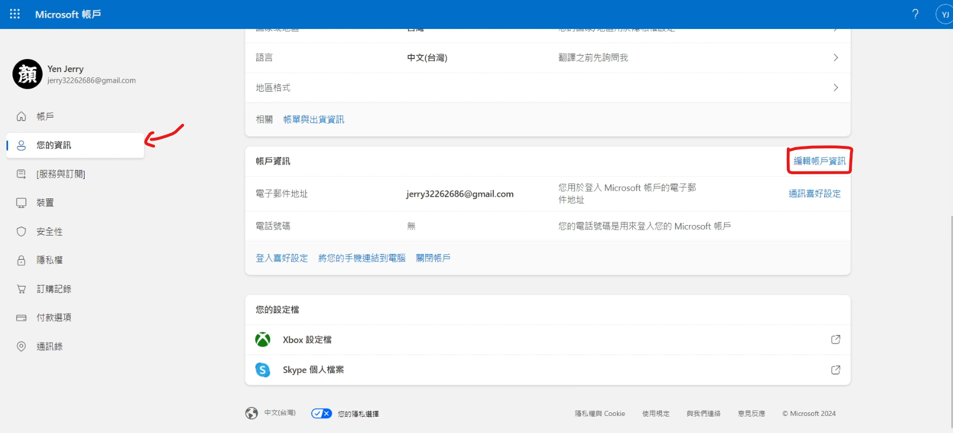The image size is (953, 433).
Task: Open the Xbox 設定檔 row
Action: point(548,340)
